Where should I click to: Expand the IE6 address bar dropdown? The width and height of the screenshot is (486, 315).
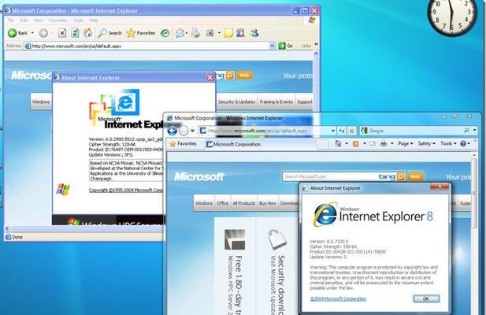pos(272,46)
